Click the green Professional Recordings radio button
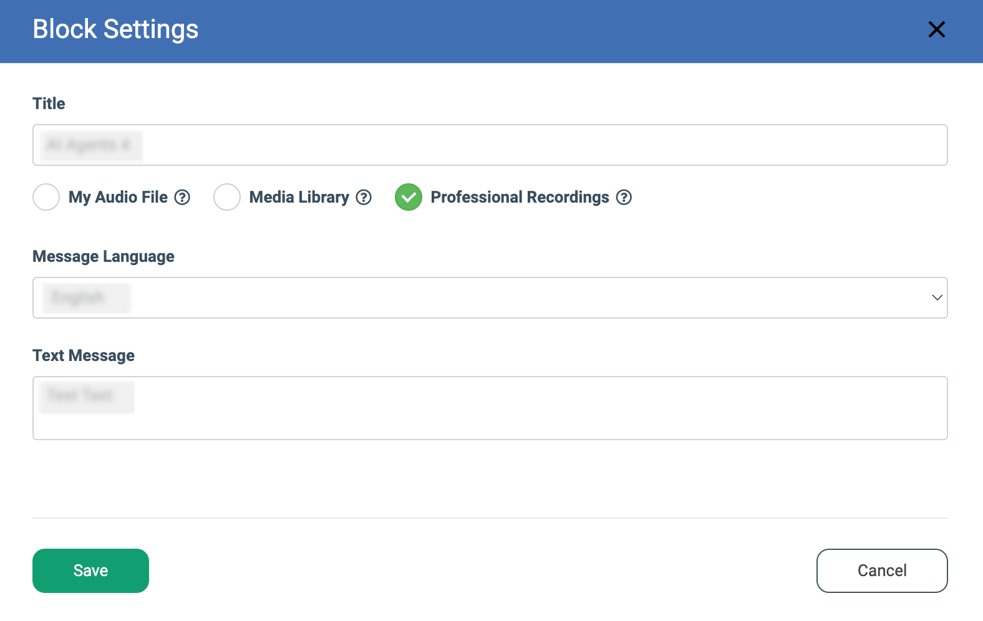 [409, 197]
